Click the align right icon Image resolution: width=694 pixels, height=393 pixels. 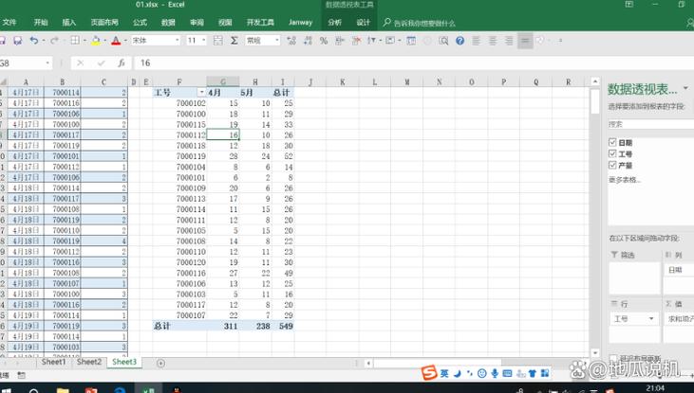click(509, 41)
